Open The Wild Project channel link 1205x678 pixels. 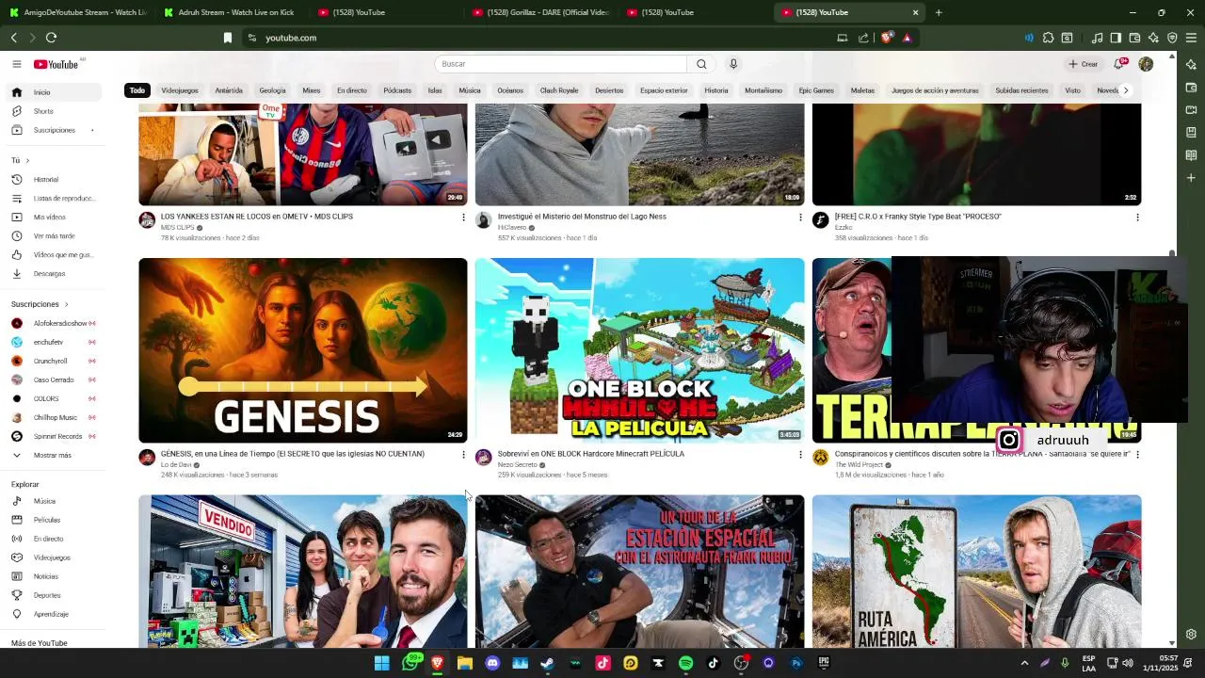click(x=859, y=465)
